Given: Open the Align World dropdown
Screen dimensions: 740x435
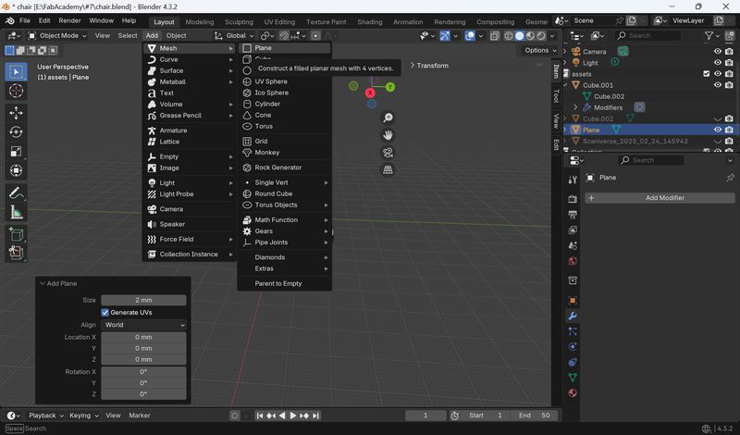Looking at the screenshot, I should point(144,325).
